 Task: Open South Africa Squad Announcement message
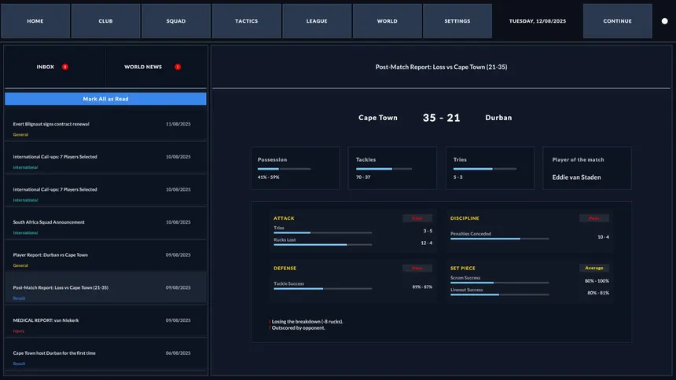(105, 223)
